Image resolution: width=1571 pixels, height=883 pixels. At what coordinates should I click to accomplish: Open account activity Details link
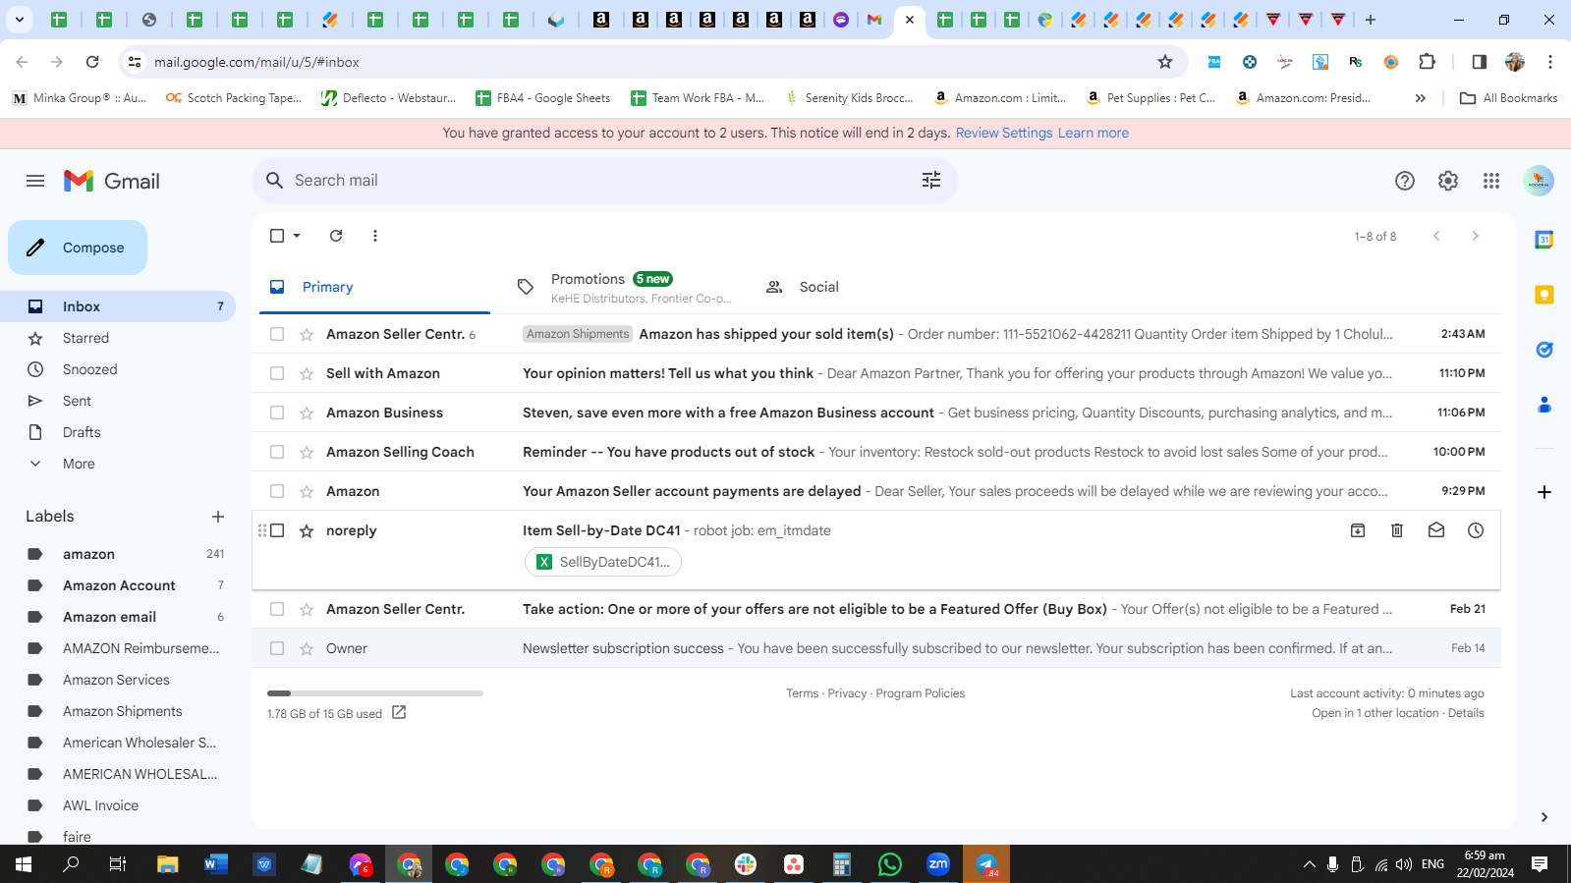click(1466, 713)
